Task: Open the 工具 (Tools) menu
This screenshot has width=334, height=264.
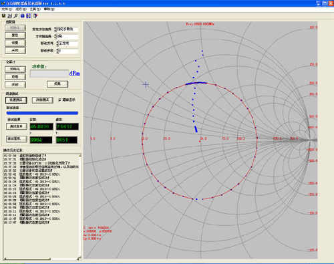Action: click(35, 9)
